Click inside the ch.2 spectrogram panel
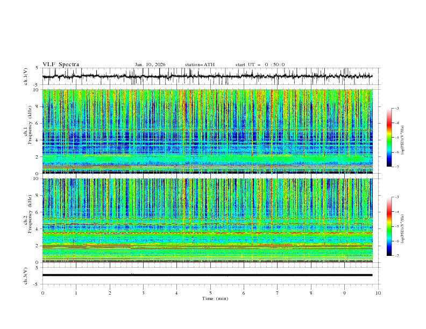 [210, 219]
